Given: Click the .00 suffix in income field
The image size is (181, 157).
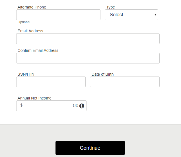Looking at the screenshot, I should pyautogui.click(x=75, y=105).
